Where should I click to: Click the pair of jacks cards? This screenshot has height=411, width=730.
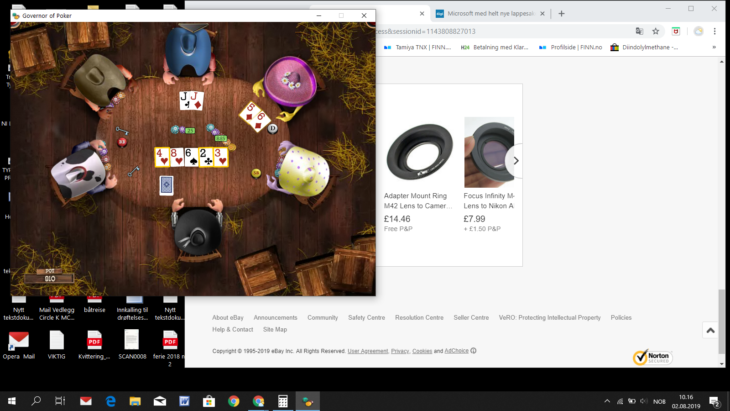(x=191, y=100)
